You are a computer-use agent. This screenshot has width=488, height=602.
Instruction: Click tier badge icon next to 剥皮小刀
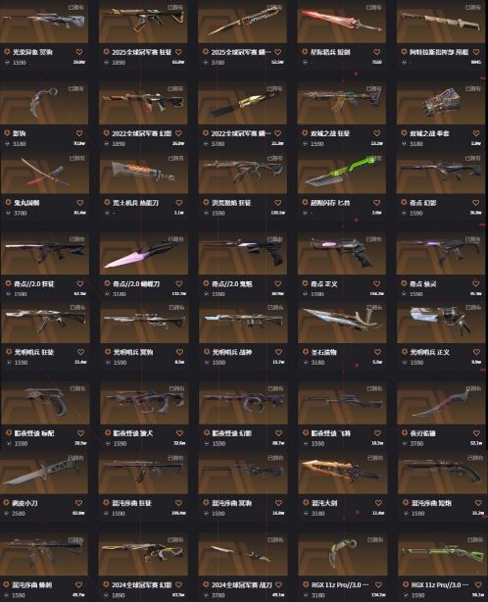click(x=6, y=503)
